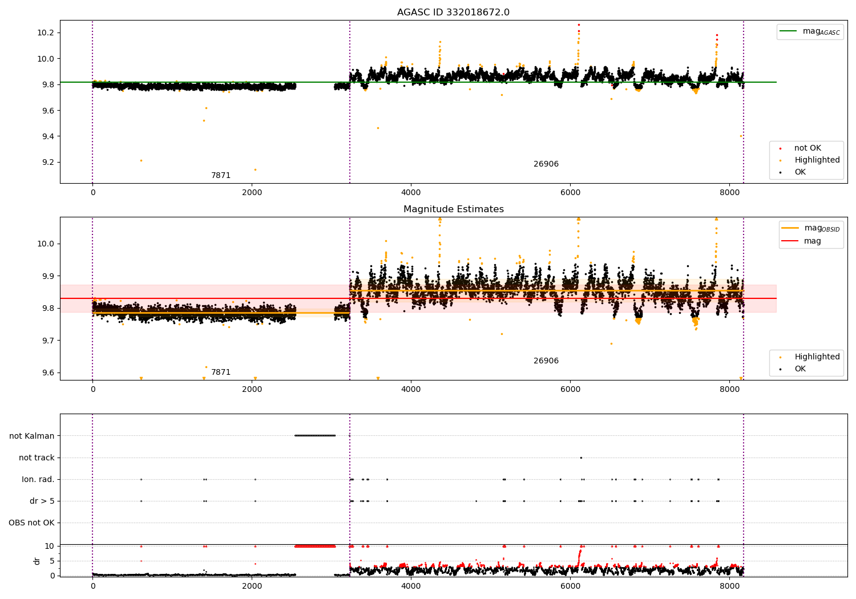Click the 'not track' axis label
The image size is (856, 599).
(x=37, y=458)
